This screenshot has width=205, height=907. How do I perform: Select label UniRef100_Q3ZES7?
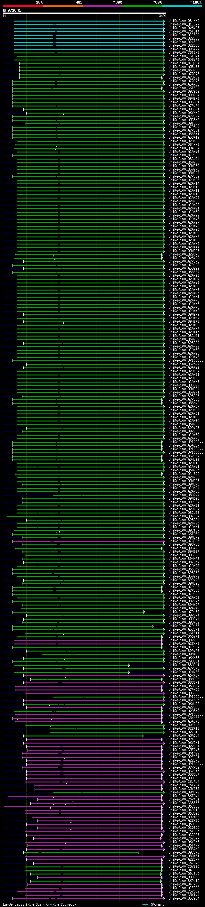[x=184, y=516]
